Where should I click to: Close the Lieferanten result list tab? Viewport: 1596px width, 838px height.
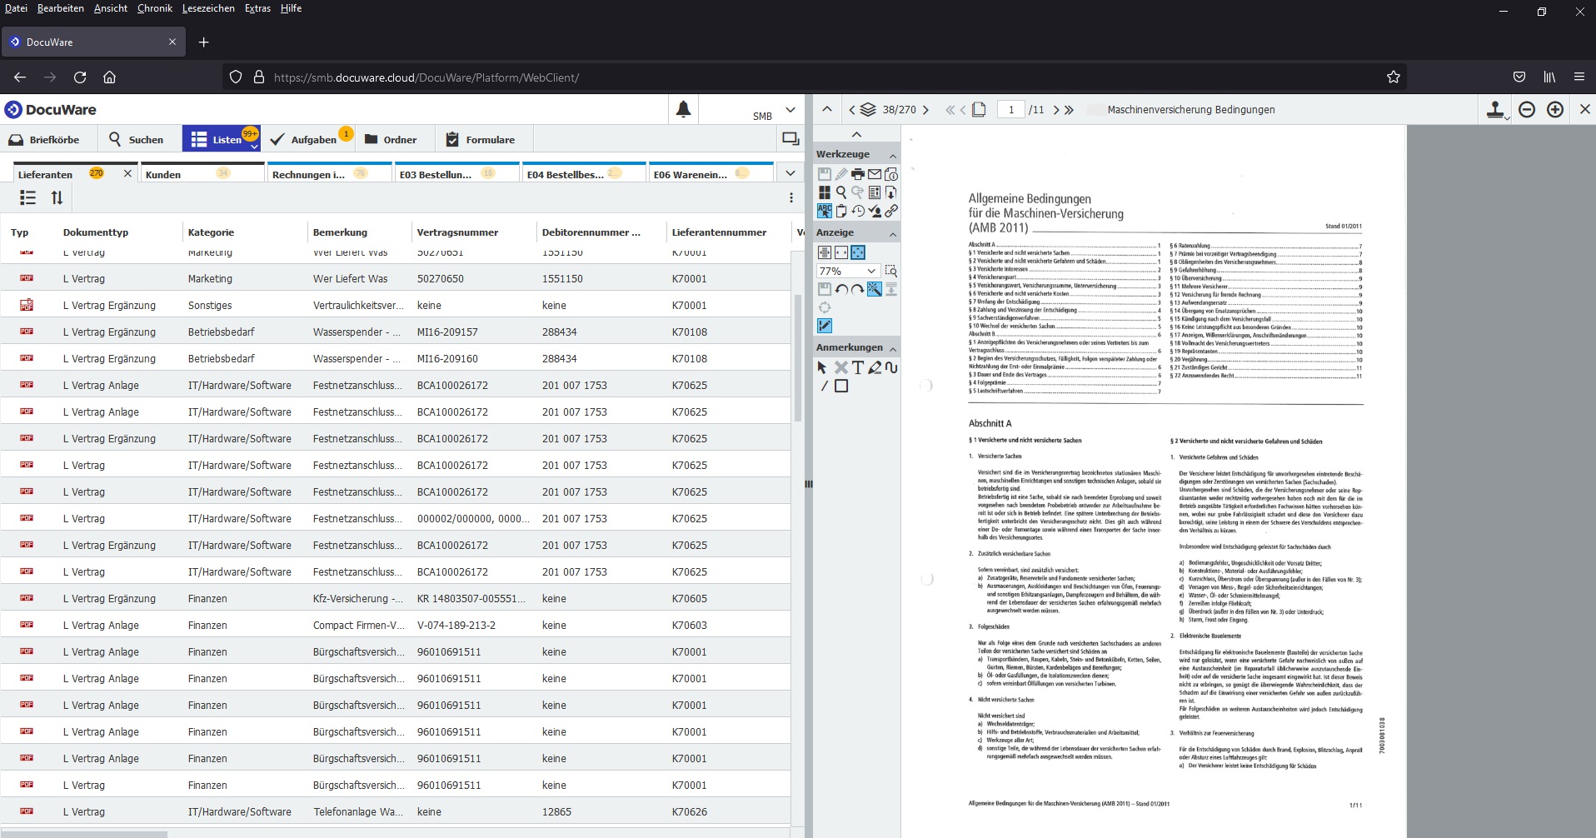click(127, 173)
